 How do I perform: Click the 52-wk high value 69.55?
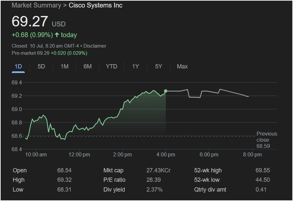(x=263, y=170)
